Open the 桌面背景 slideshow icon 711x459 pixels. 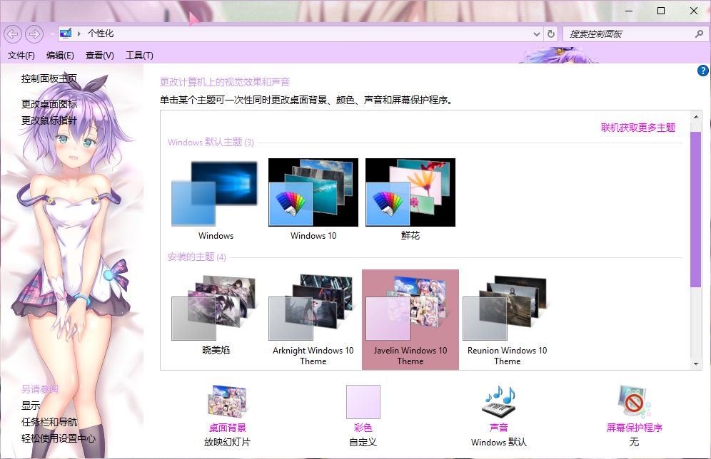tap(227, 401)
